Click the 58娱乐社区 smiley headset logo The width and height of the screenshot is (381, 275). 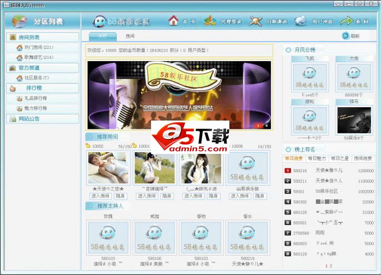point(99,22)
